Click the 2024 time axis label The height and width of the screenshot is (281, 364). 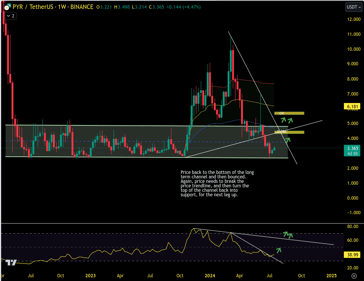[x=210, y=276]
